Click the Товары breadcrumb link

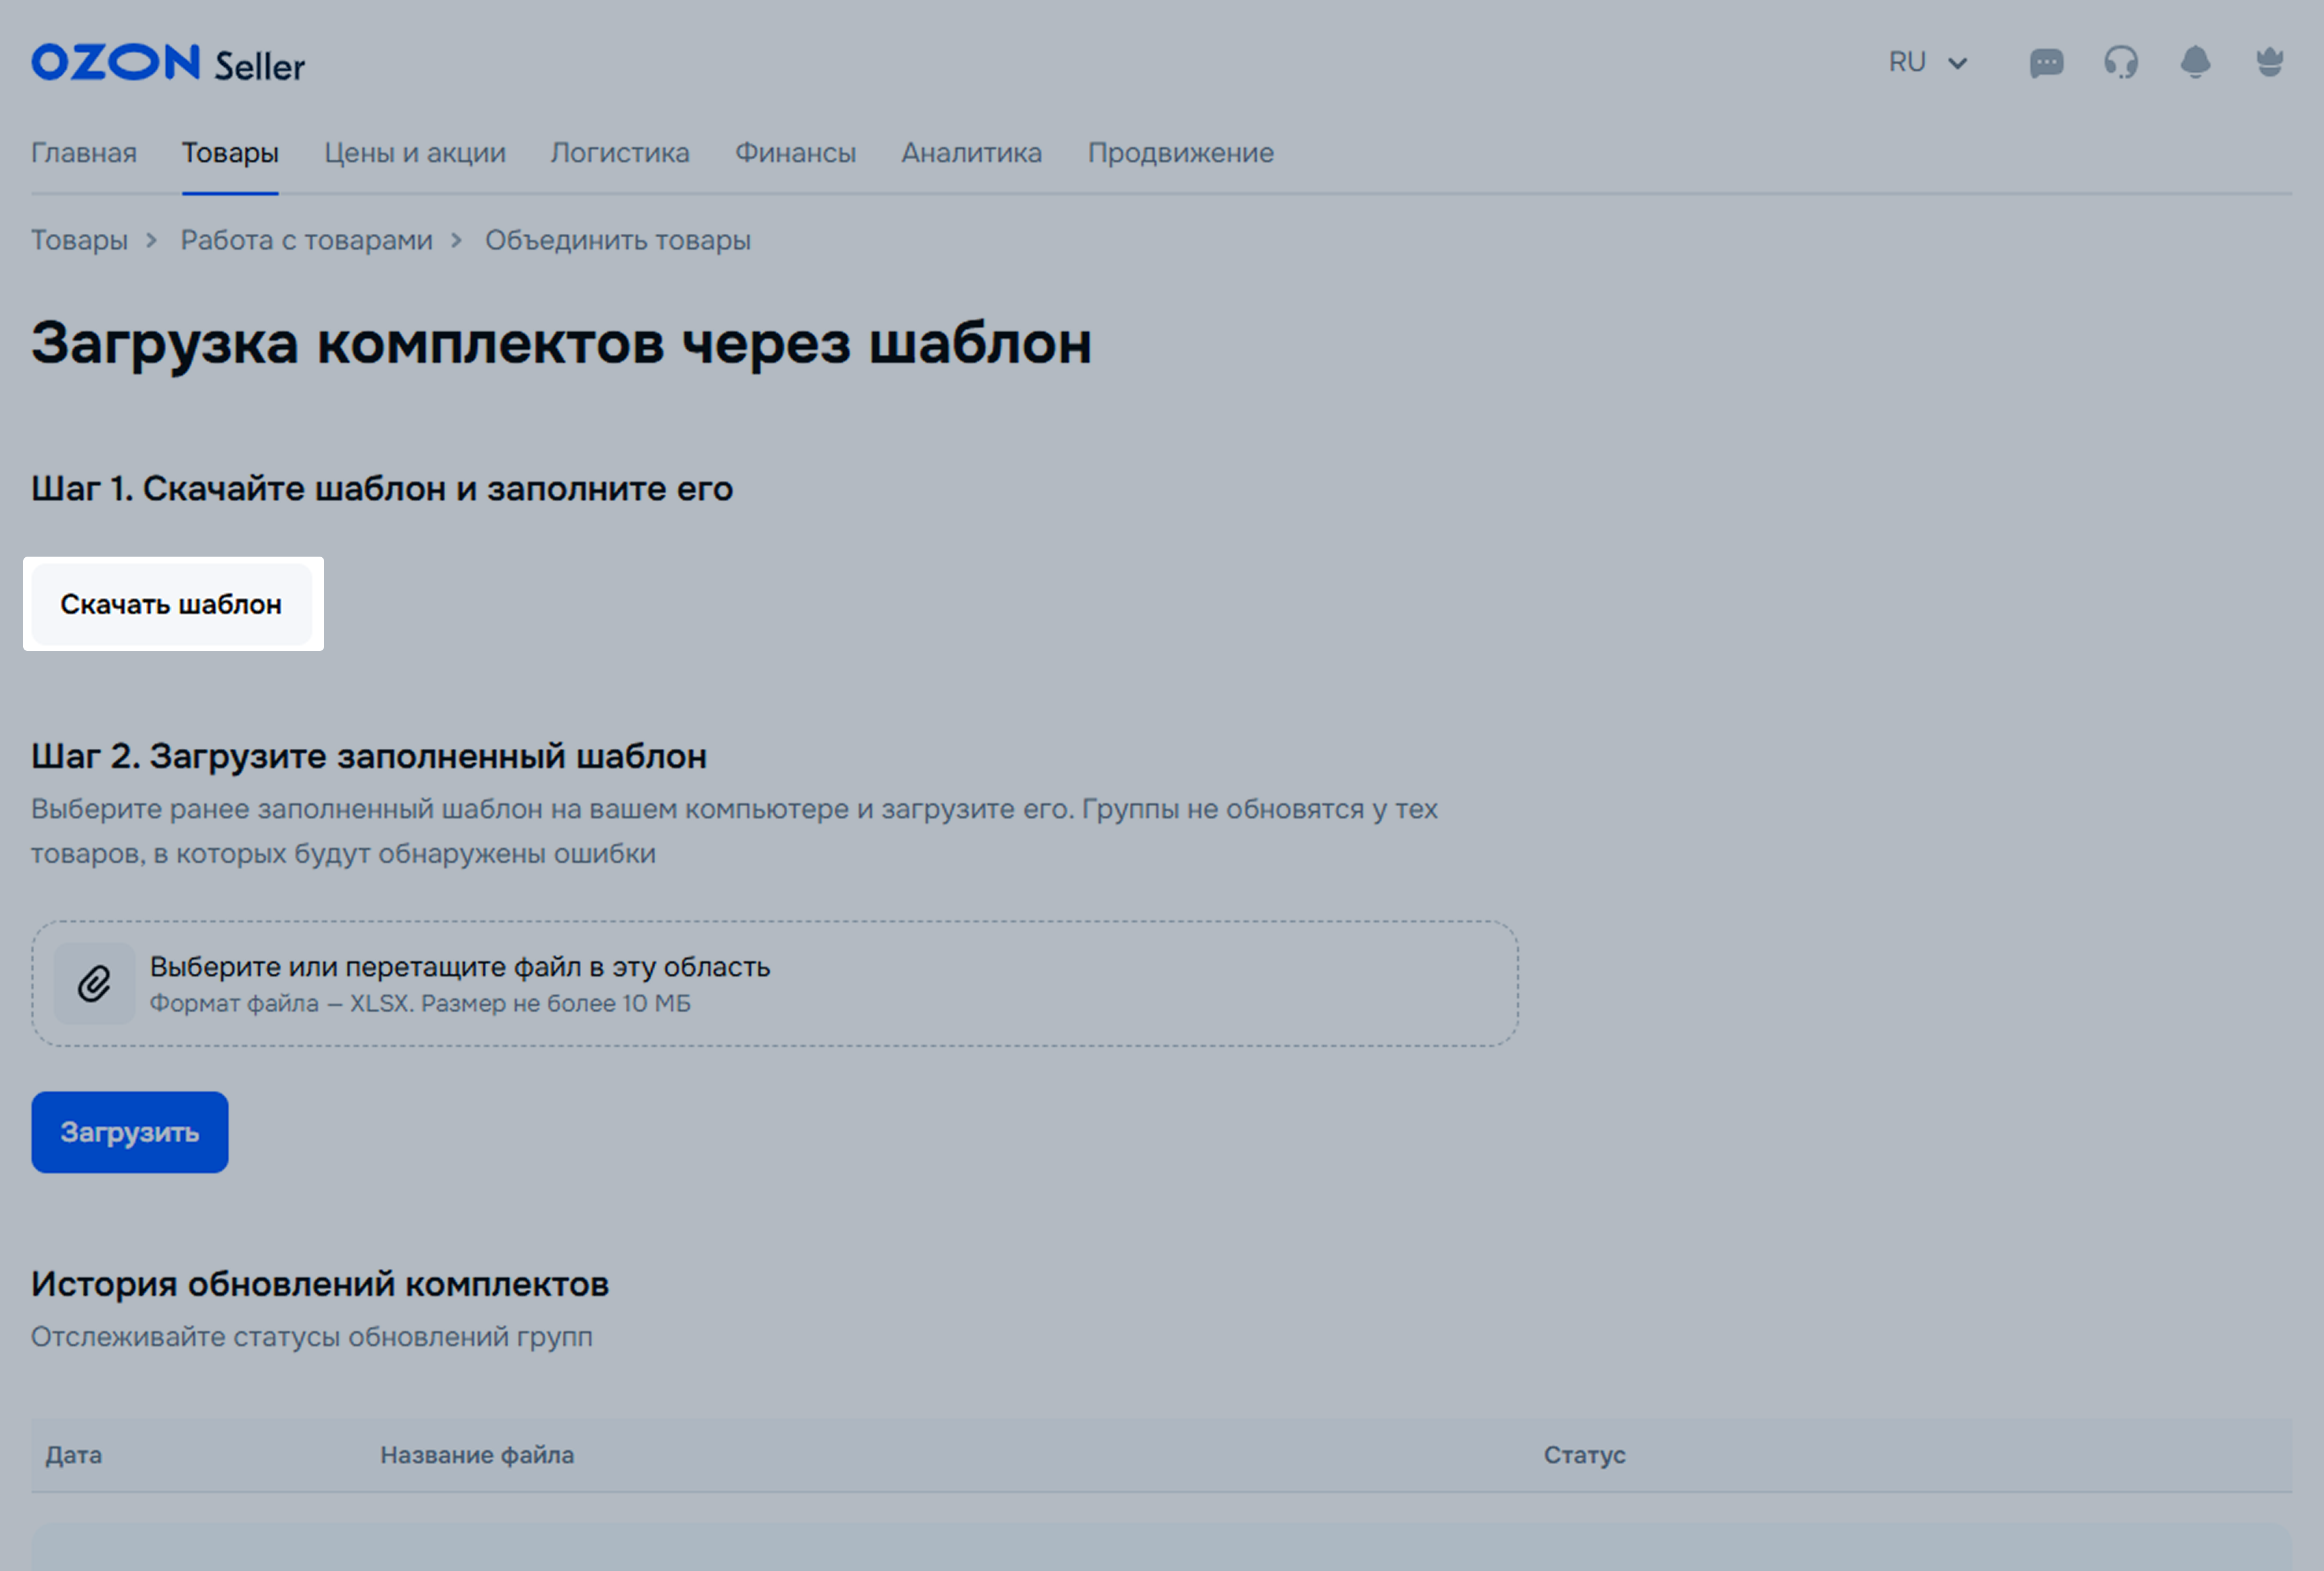(x=79, y=240)
